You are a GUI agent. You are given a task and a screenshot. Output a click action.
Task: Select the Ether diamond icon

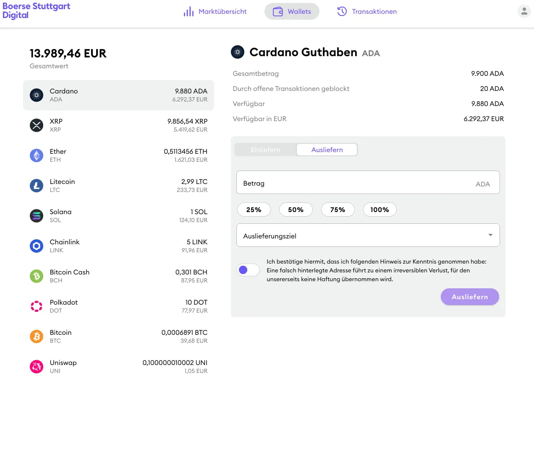37,155
